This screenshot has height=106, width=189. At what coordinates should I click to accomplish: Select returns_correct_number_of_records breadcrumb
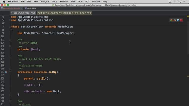pos(64,13)
